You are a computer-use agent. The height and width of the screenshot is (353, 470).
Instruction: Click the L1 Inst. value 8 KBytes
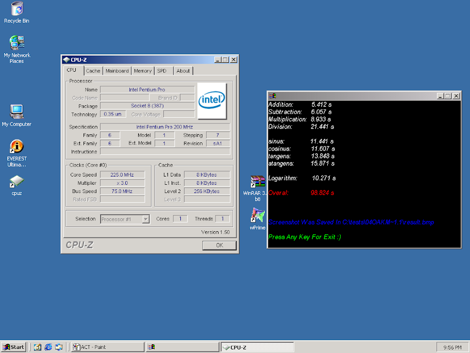207,183
